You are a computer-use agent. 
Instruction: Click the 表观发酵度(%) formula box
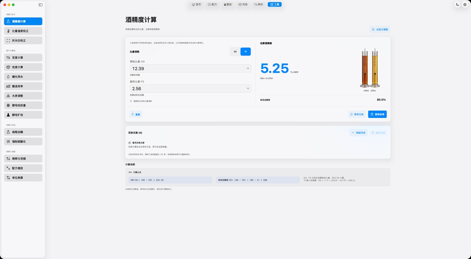258,180
